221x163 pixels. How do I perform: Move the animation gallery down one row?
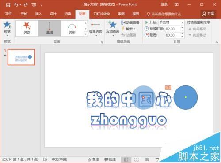coord(86,29)
